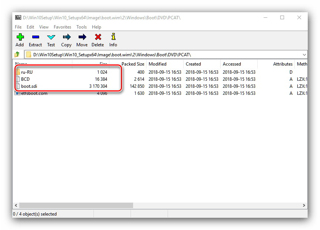Open the Tools menu
320x230 pixels.
click(x=82, y=27)
